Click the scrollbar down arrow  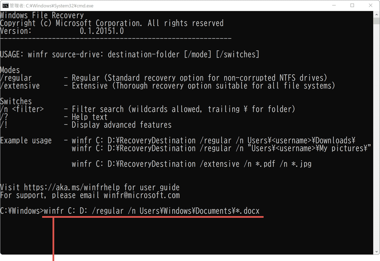coord(377,252)
